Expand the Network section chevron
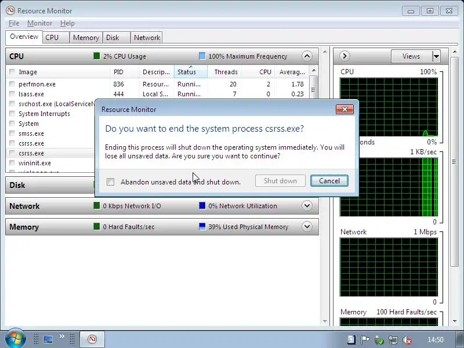The height and width of the screenshot is (348, 464). click(x=307, y=206)
